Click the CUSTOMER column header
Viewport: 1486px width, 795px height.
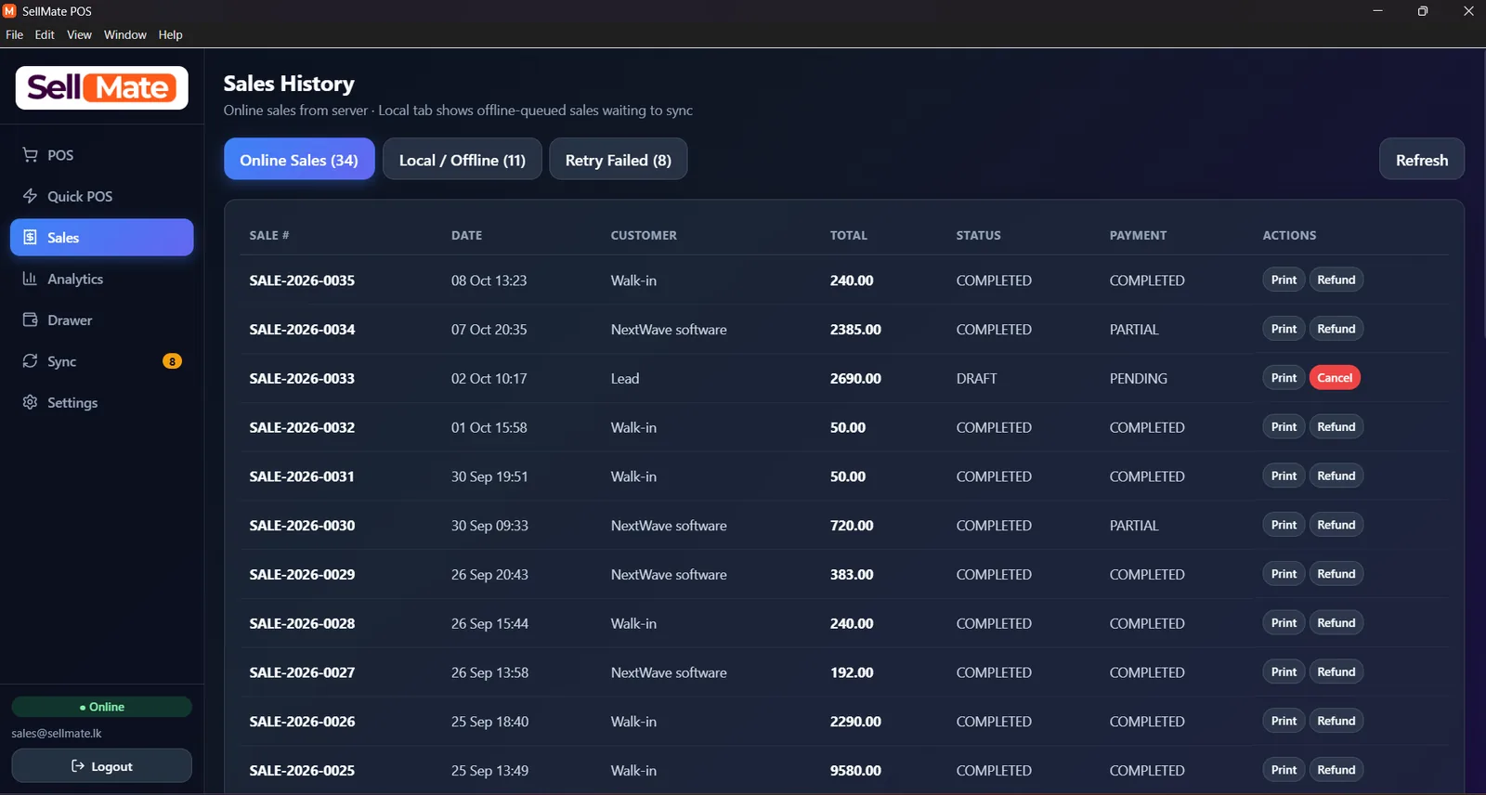[x=644, y=235]
